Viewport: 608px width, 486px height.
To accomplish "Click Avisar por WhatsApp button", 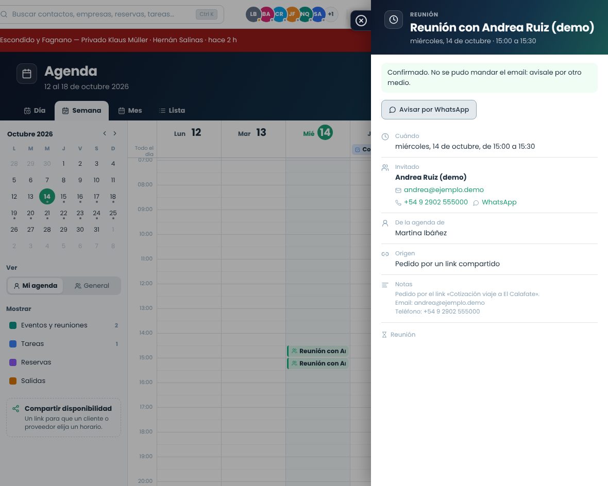I will (x=429, y=110).
